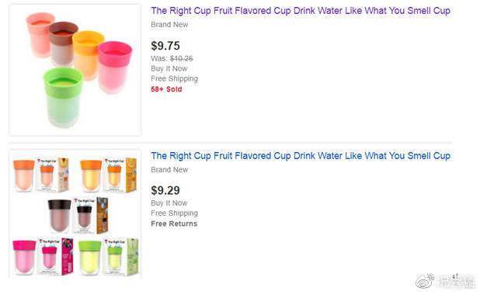Click the $9.75 price
480x295 pixels.
165,46
